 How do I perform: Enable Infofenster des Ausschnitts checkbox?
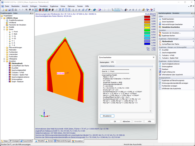tap(160, 89)
